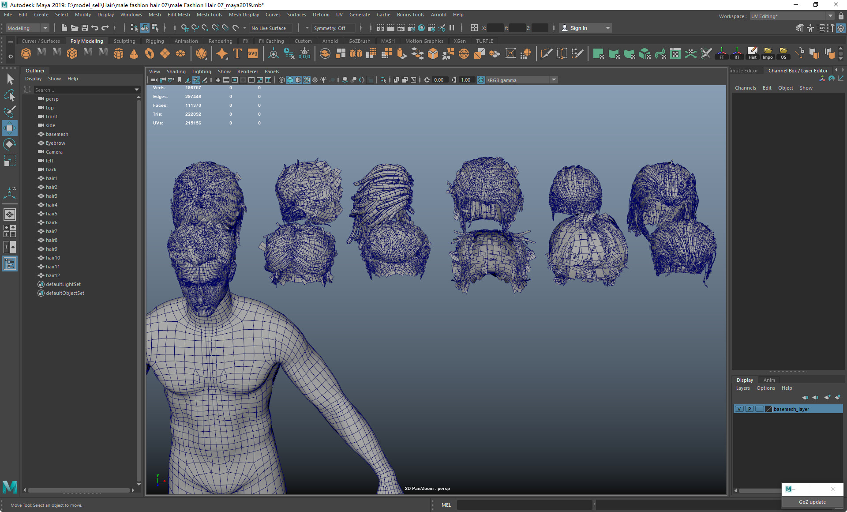Open the viewport Shading menu
Screen dimensions: 847x512
(176, 72)
